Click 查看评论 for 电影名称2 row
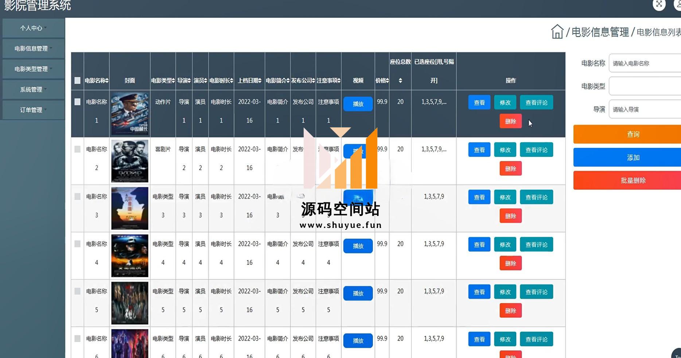Viewport: 681px width, 358px height. pos(536,150)
